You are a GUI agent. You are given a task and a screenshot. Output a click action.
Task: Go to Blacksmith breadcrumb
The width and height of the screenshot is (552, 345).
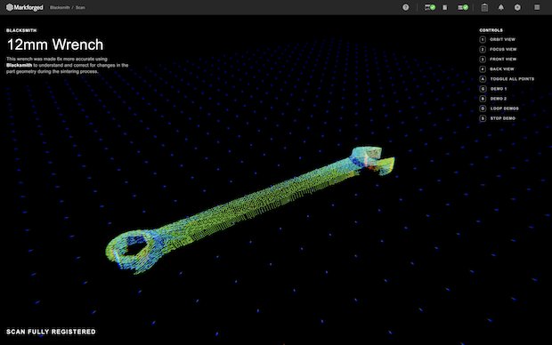[x=60, y=7]
